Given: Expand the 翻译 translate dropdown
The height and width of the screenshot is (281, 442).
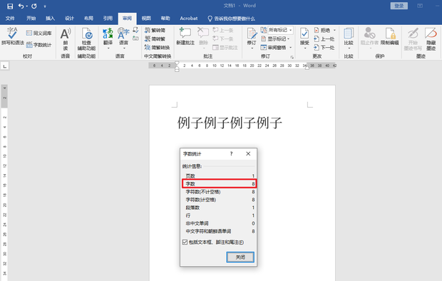Looking at the screenshot, I should [108, 48].
